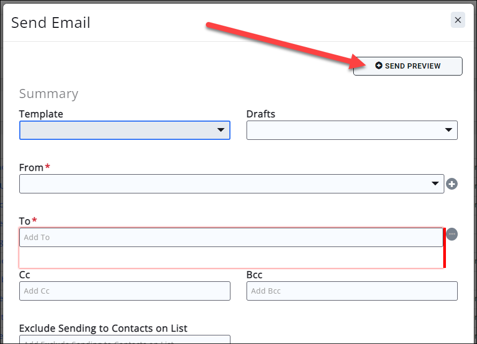Screen dimensions: 477x344
Task: Close the Send Email dialog
Action: pos(458,20)
